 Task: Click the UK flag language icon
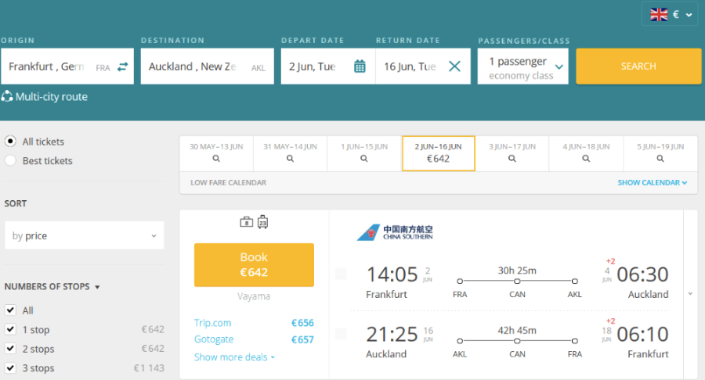pyautogui.click(x=659, y=15)
